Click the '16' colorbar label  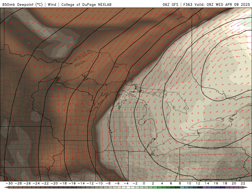(216, 183)
